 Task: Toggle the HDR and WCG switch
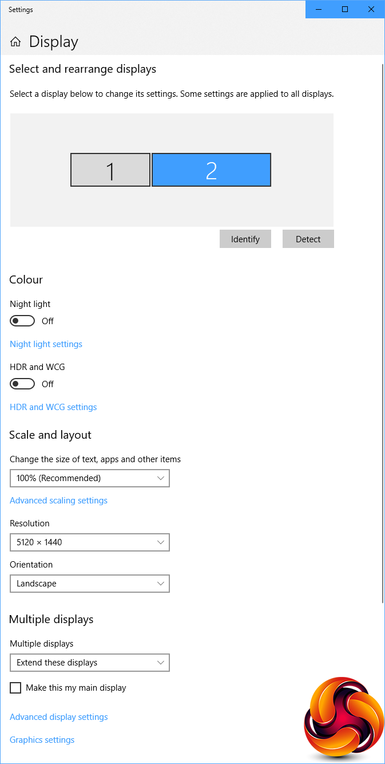(22, 384)
